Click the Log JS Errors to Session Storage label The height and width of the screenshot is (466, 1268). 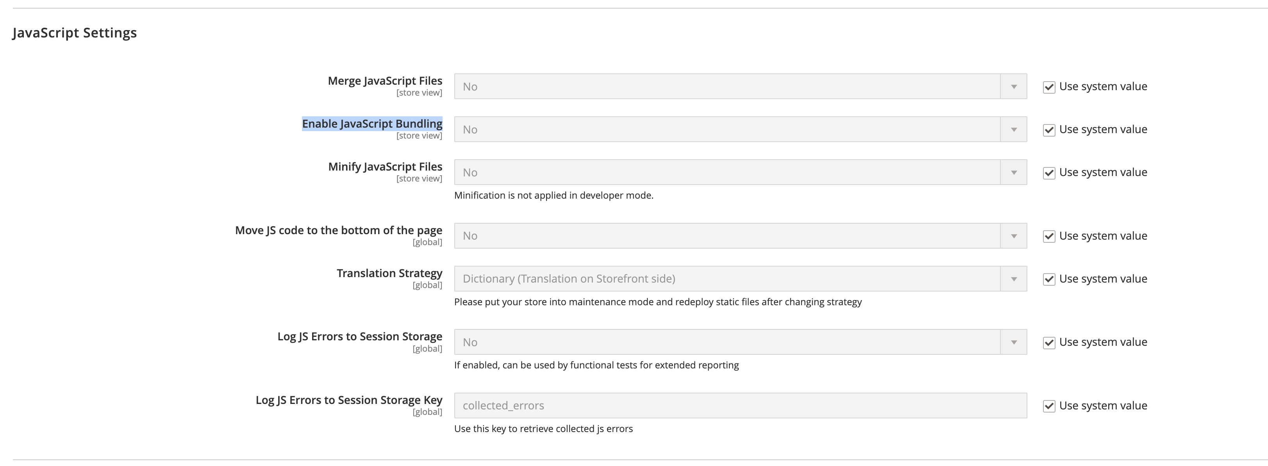[360, 336]
